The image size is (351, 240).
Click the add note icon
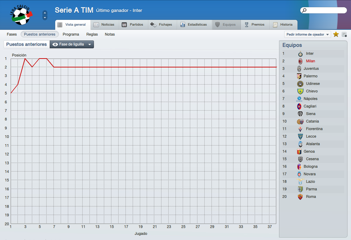pyautogui.click(x=344, y=35)
